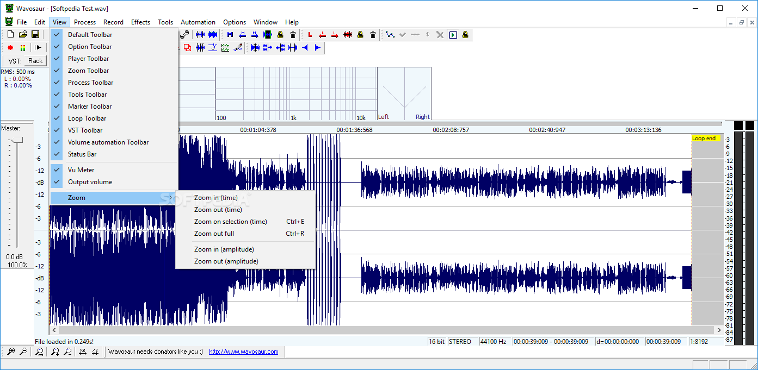Toggle Loop Toolbar visibility
The width and height of the screenshot is (758, 370).
tap(114, 118)
